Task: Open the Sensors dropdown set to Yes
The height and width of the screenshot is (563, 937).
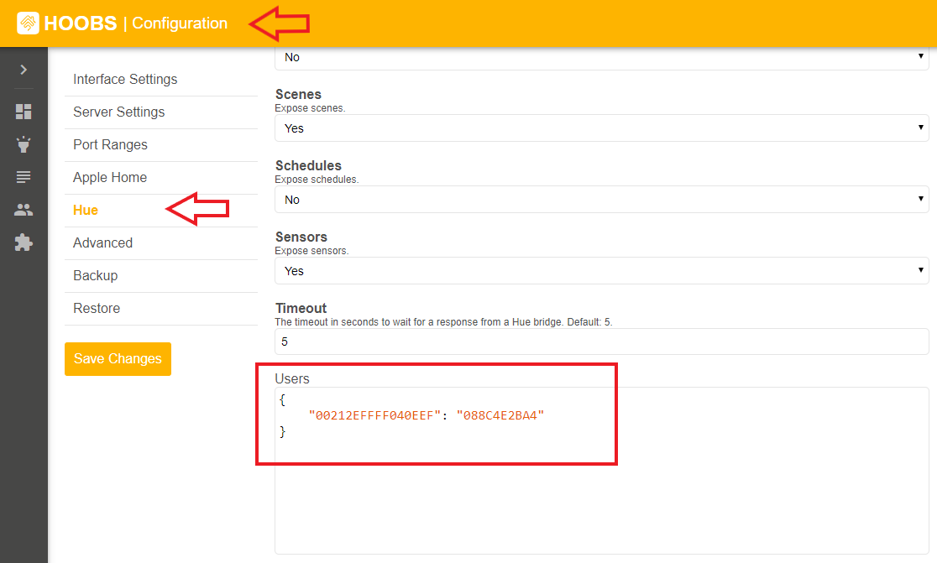Action: (x=602, y=271)
